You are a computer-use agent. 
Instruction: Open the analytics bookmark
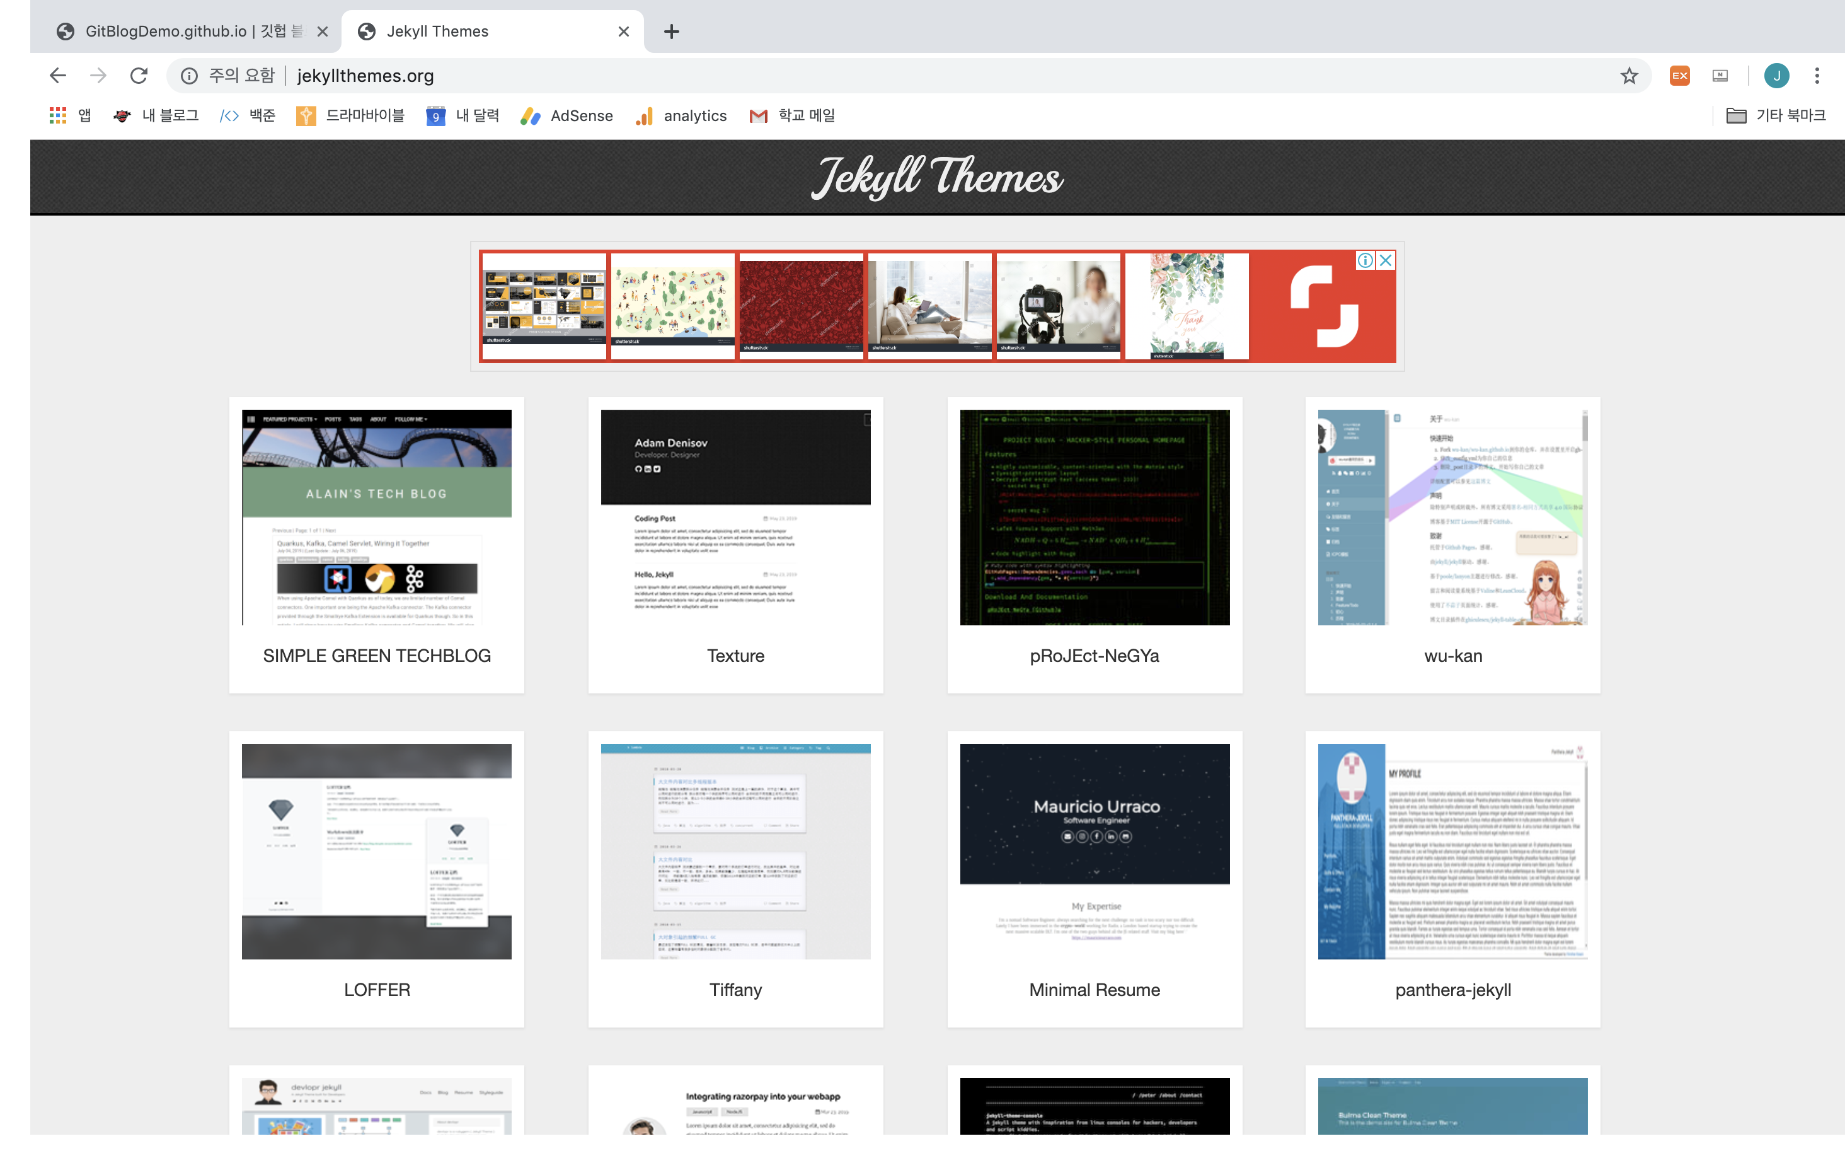pyautogui.click(x=681, y=116)
